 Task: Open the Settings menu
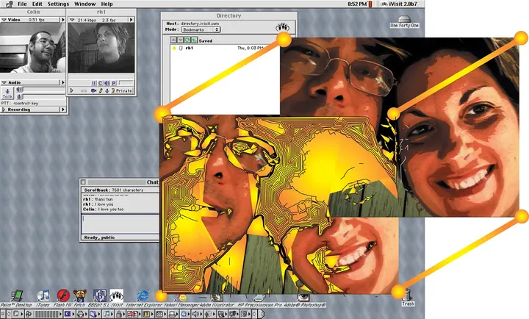pyautogui.click(x=58, y=4)
